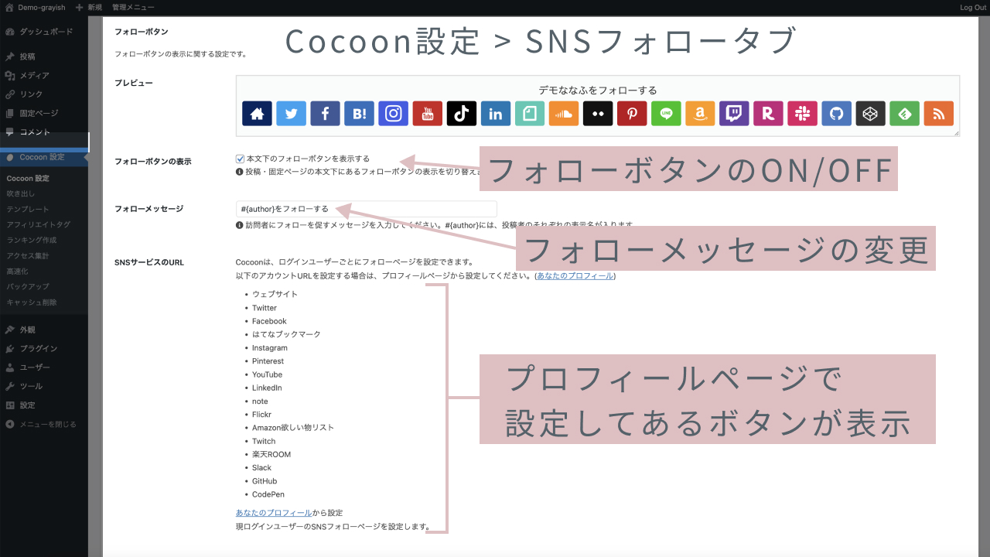Click the LinkedIn list entry
Viewport: 990px width, 557px height.
(267, 388)
